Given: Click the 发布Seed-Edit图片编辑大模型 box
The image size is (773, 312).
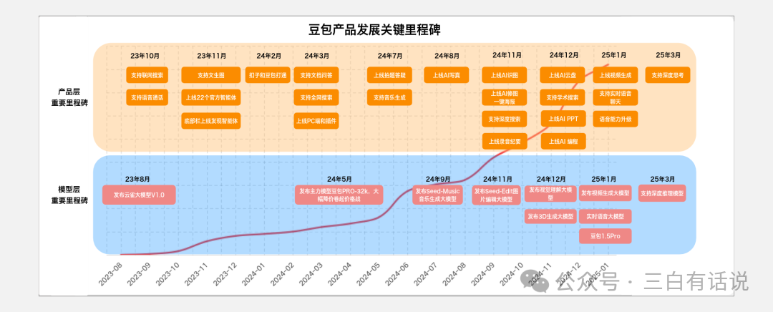Looking at the screenshot, I should point(497,195).
